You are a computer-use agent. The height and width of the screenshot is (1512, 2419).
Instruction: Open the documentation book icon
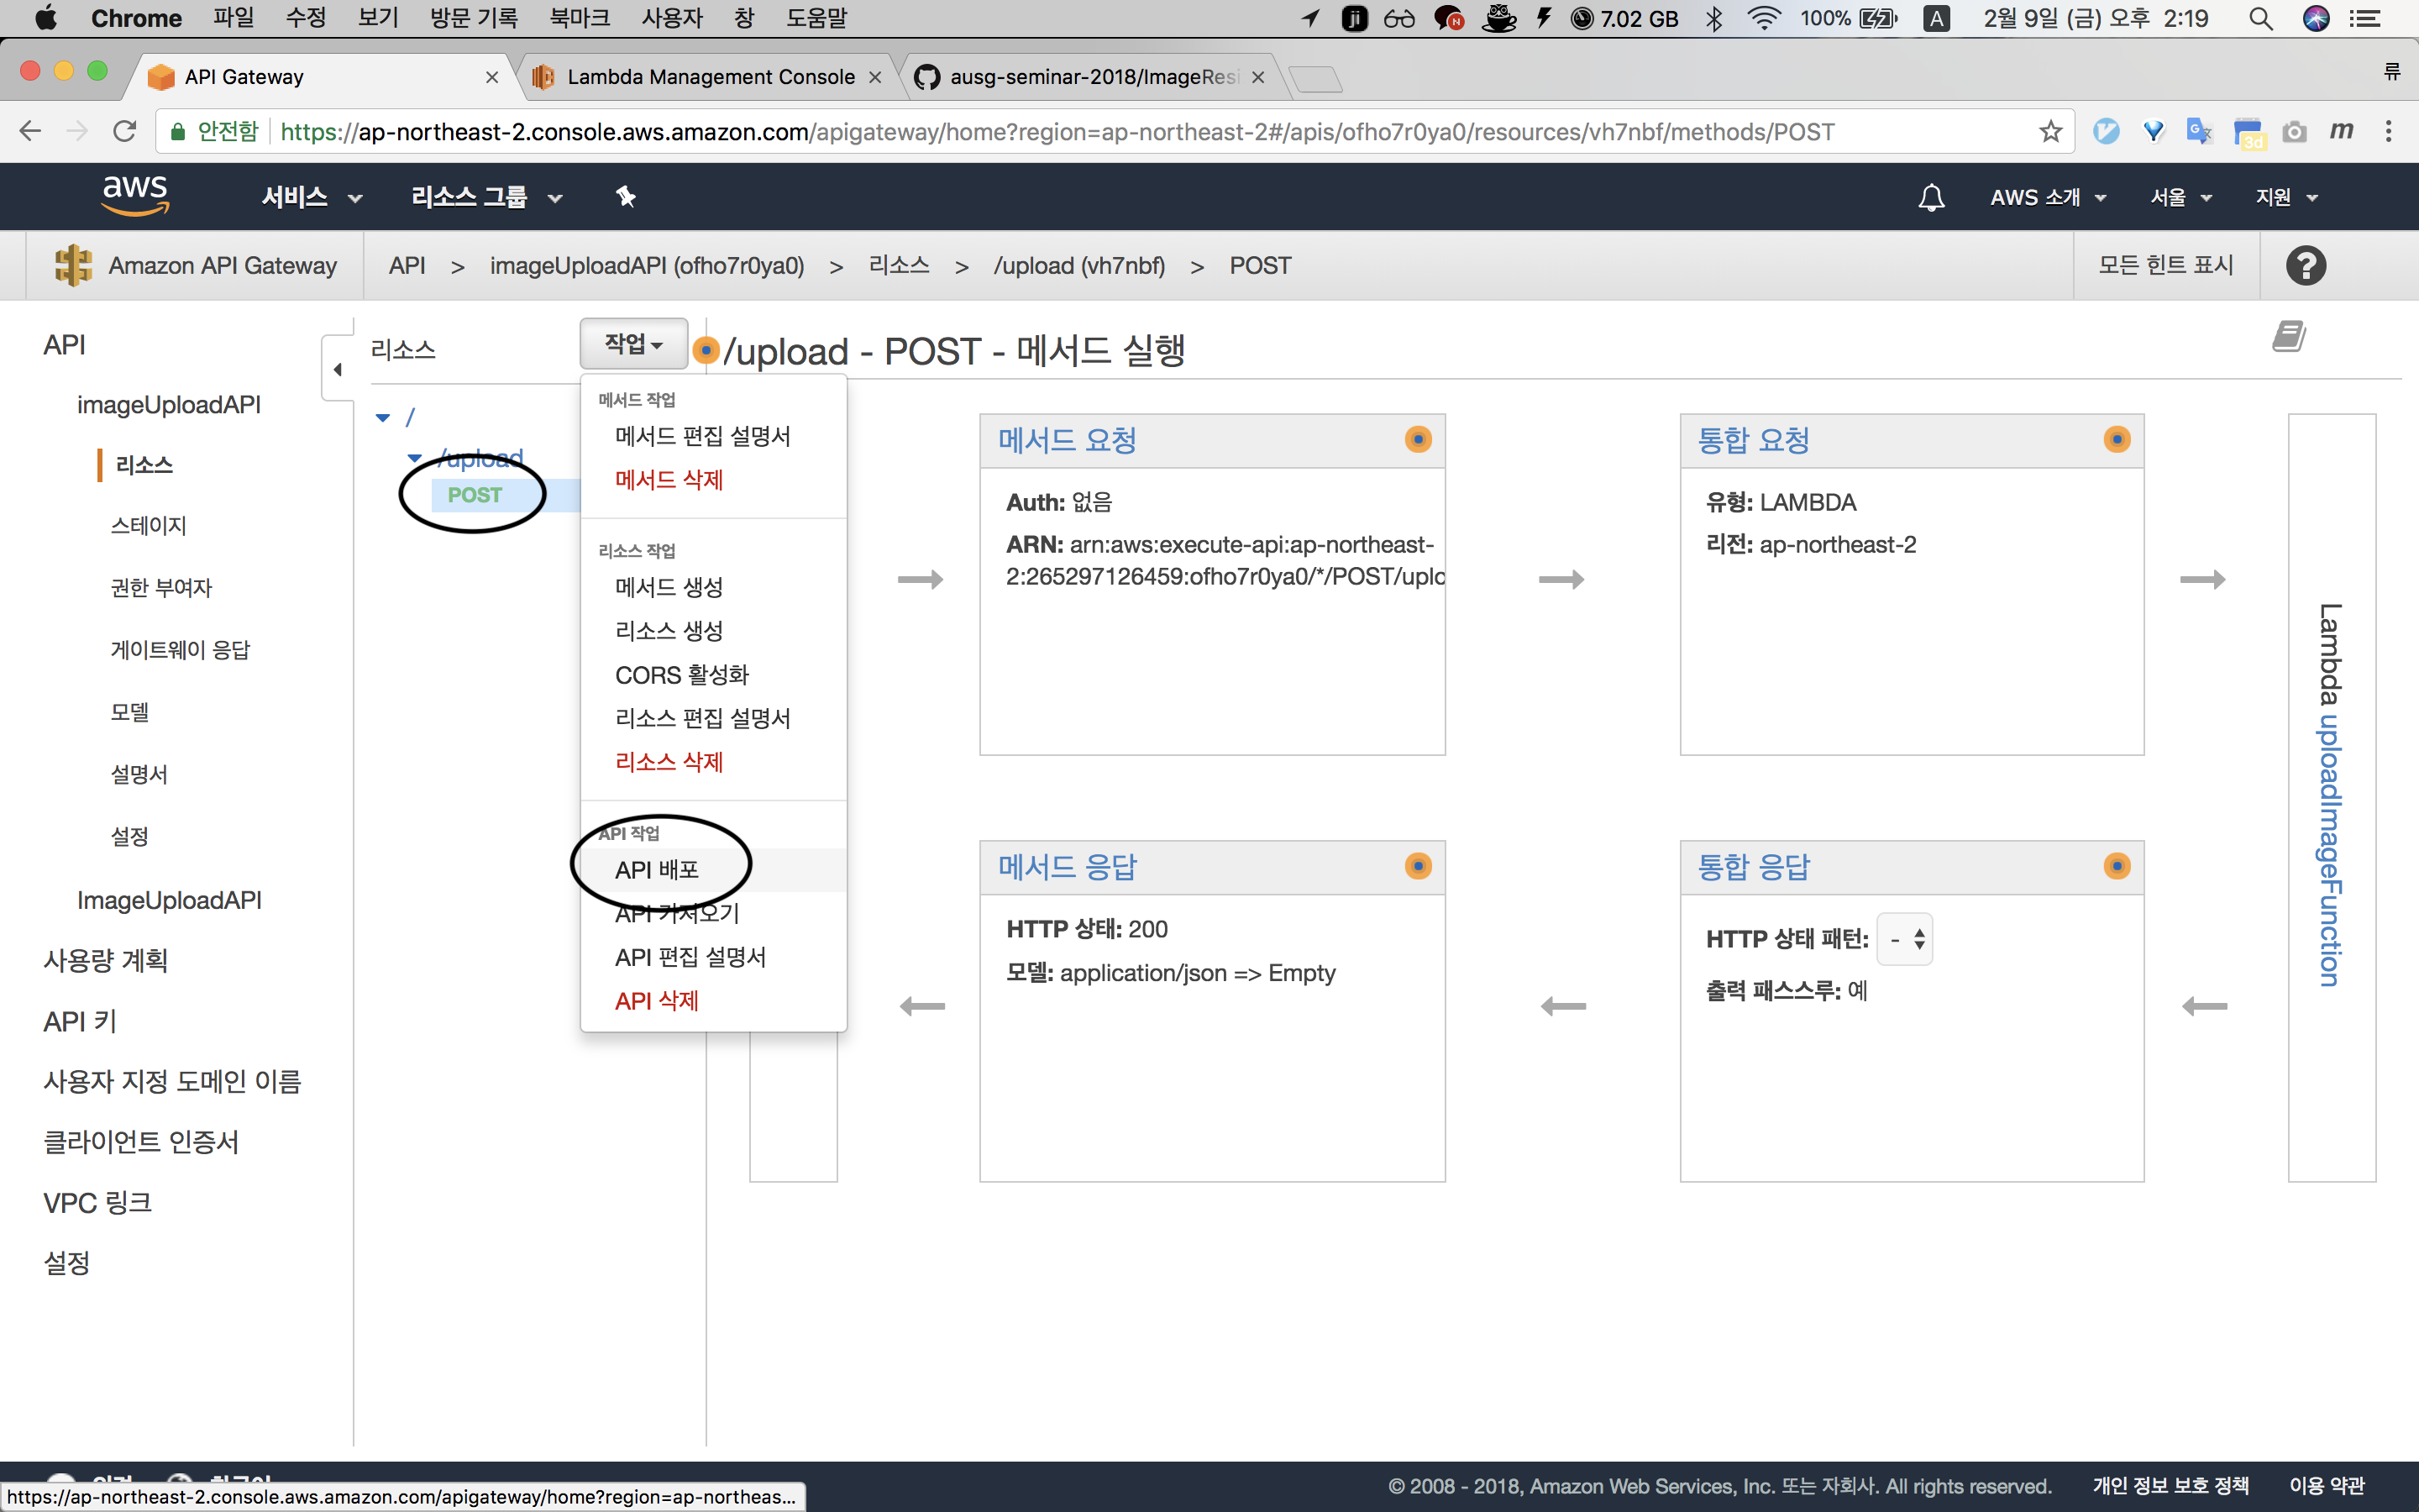[x=2288, y=336]
